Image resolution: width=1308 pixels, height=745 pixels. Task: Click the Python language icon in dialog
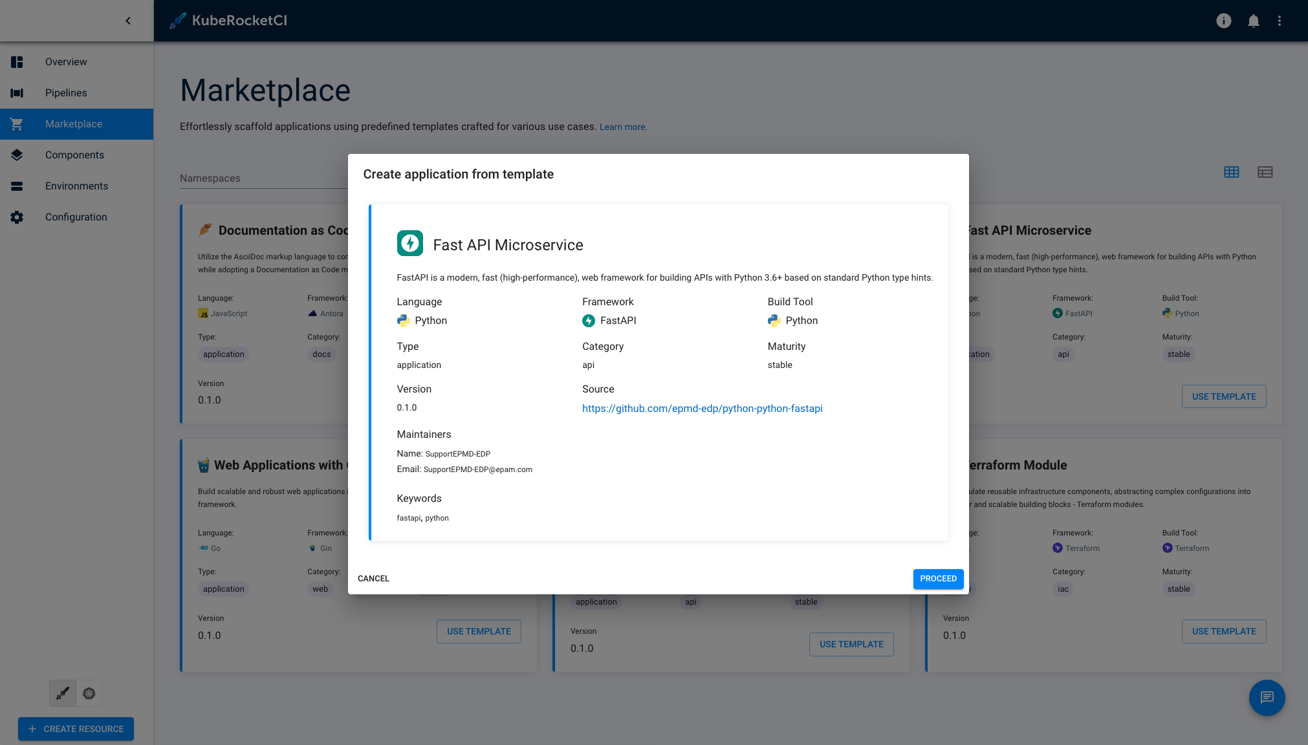404,319
